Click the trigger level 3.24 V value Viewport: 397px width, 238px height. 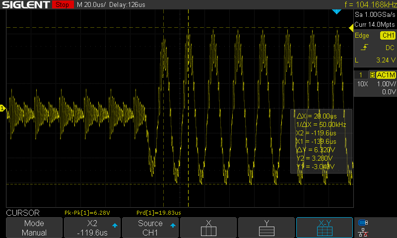[386, 60]
